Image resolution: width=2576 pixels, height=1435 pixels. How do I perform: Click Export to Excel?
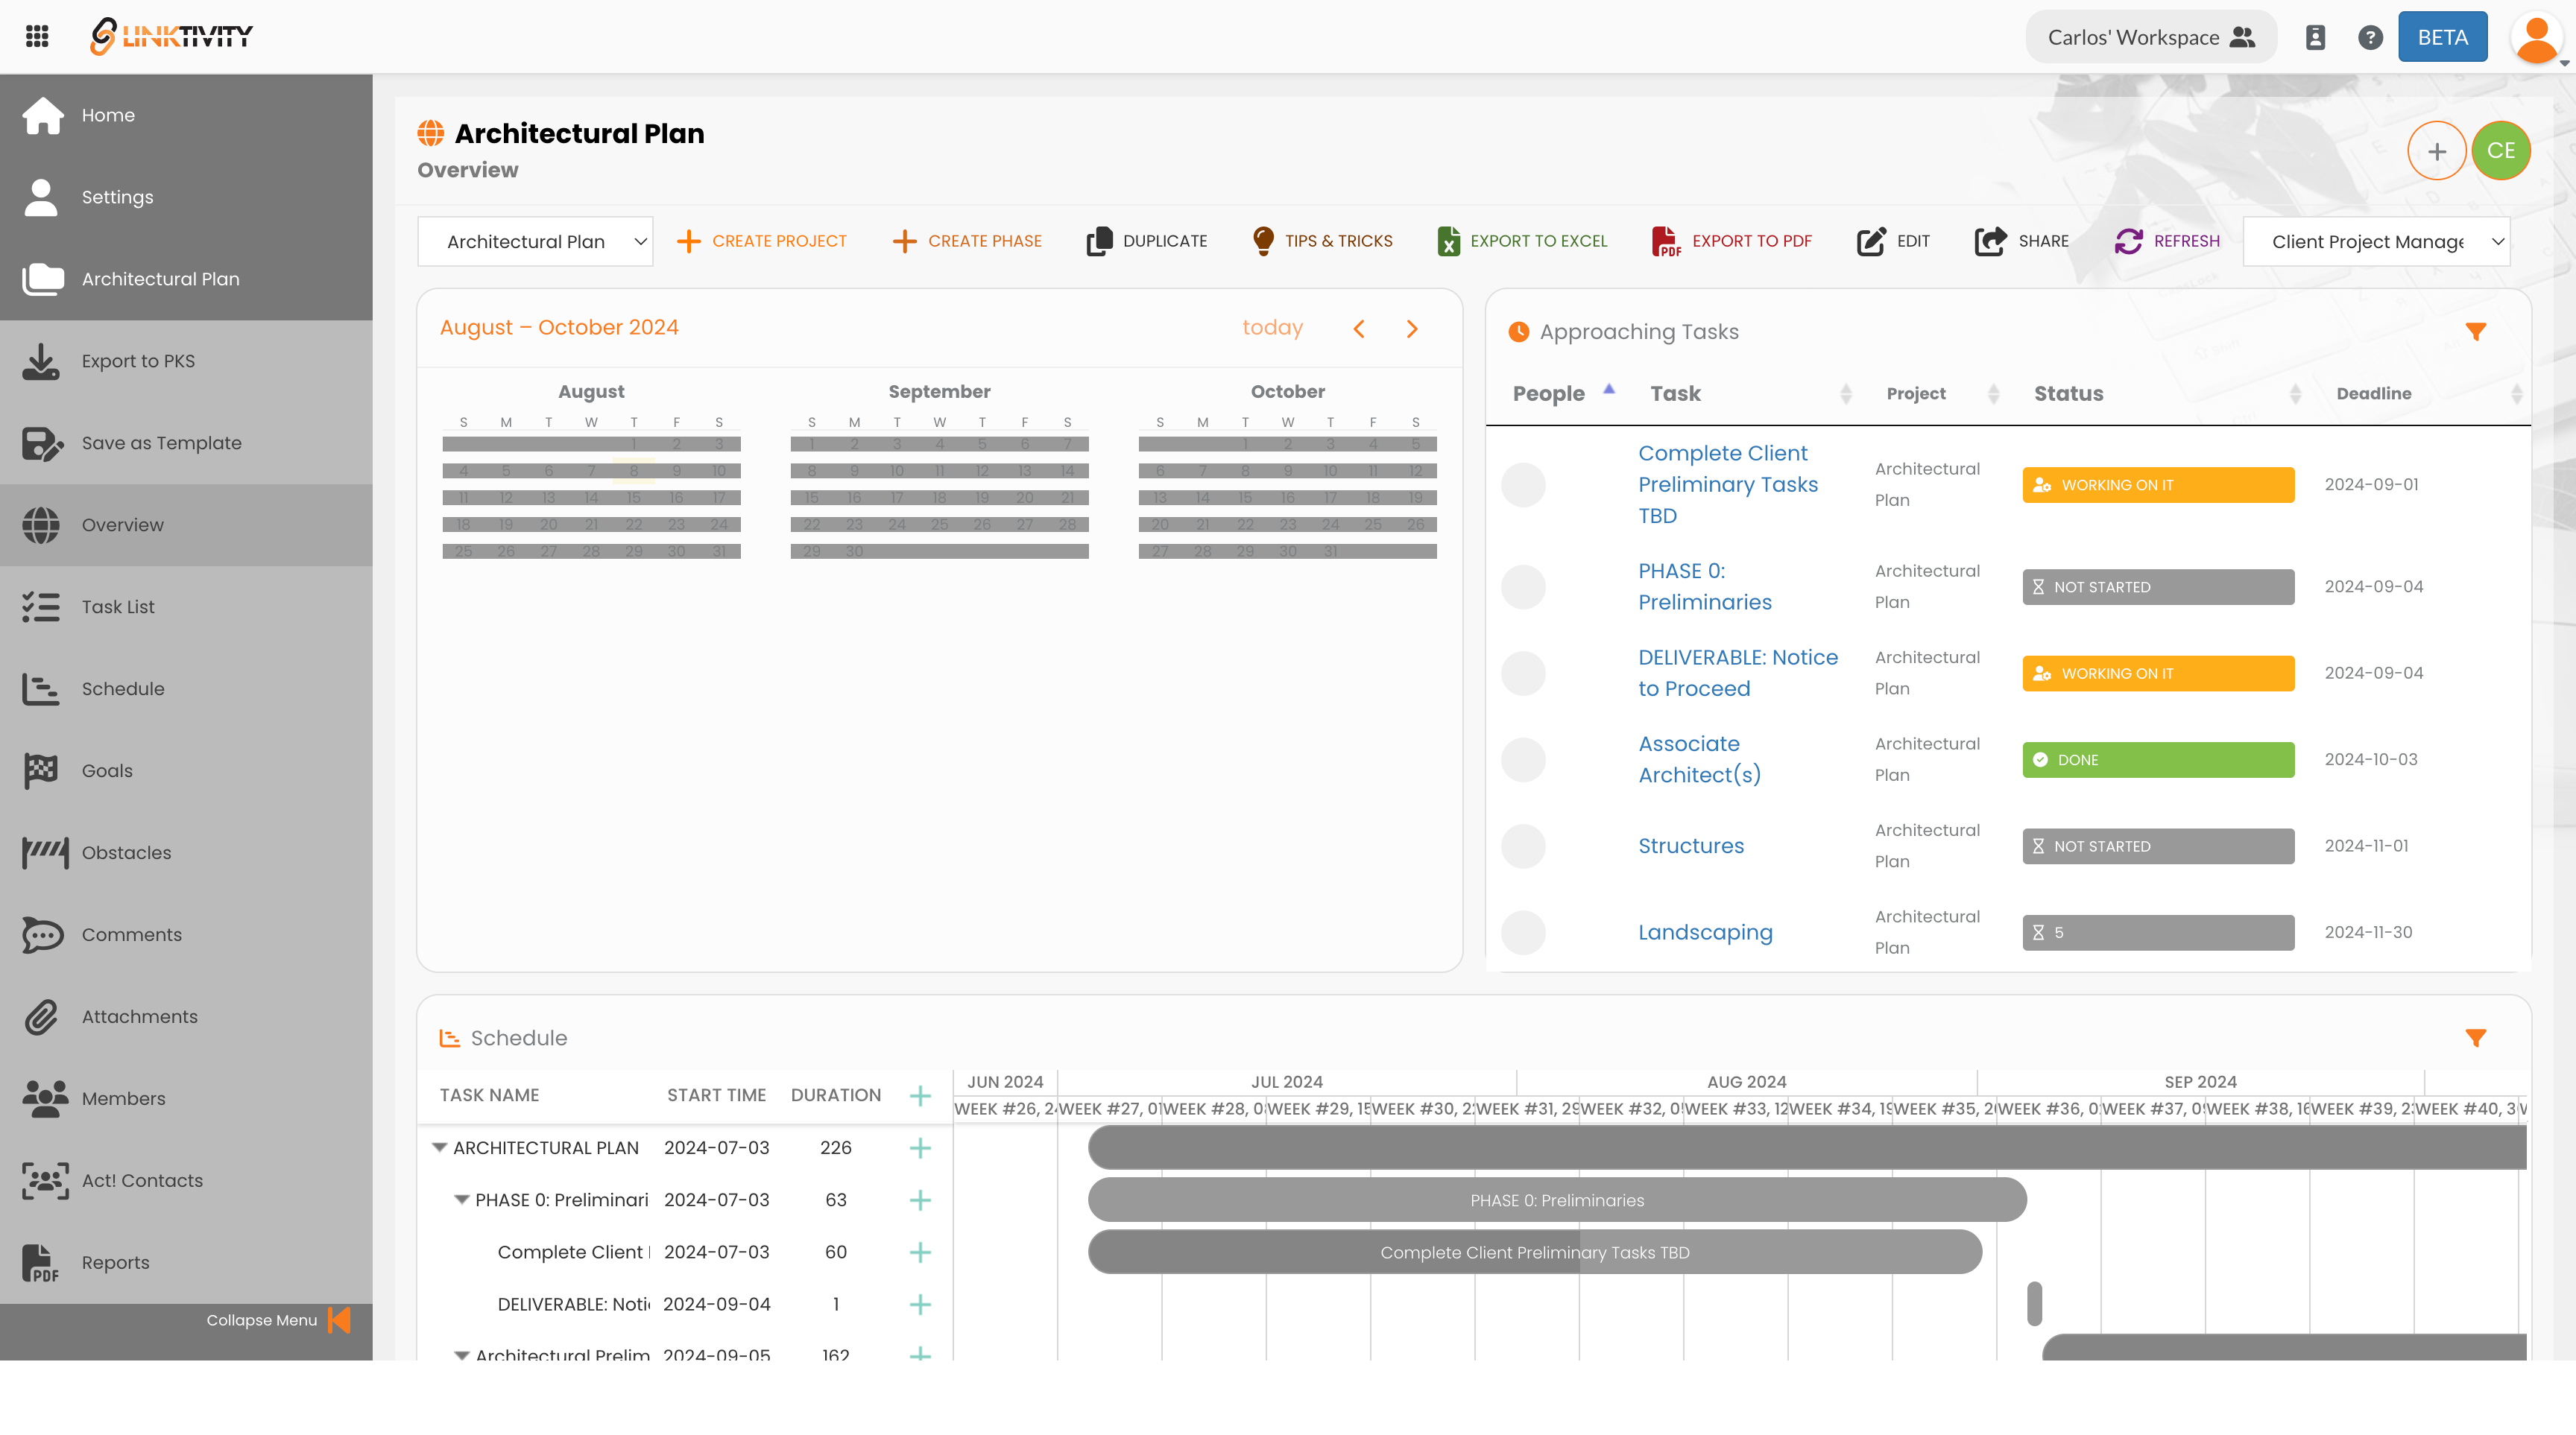[x=1522, y=241]
